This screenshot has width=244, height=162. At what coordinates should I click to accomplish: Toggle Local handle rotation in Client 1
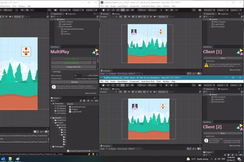[x=152, y=10]
